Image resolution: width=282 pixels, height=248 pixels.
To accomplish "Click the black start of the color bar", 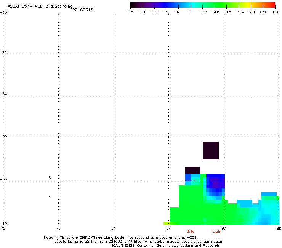I will point(133,5).
